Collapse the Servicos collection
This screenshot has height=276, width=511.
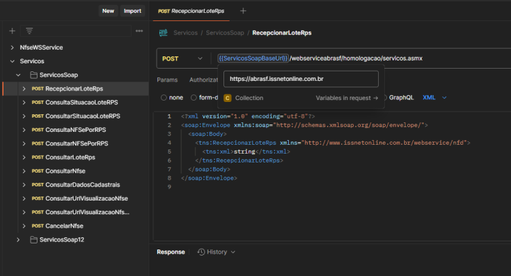tap(12, 61)
